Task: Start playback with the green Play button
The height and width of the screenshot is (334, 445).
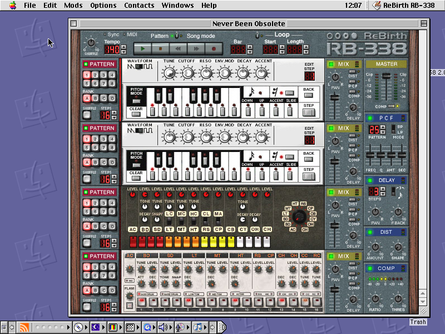Action: tap(142, 49)
